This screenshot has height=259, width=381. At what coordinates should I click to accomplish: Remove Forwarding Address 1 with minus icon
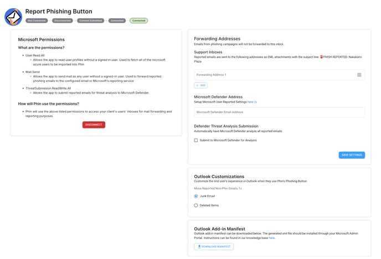[x=359, y=74]
